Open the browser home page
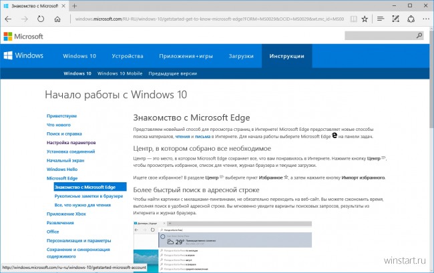This screenshot has width=434, height=273. point(57,19)
